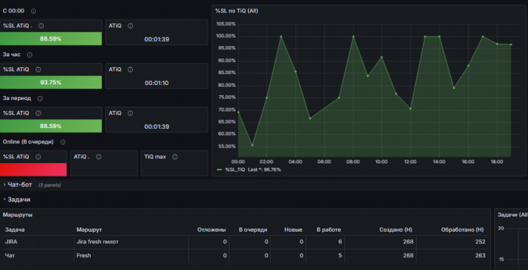Toggle %SL_TiQ series in chart legend

tap(235, 169)
